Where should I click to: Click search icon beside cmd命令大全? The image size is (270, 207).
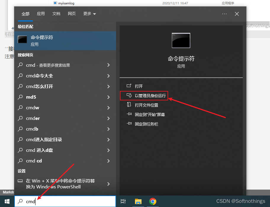click(x=20, y=76)
